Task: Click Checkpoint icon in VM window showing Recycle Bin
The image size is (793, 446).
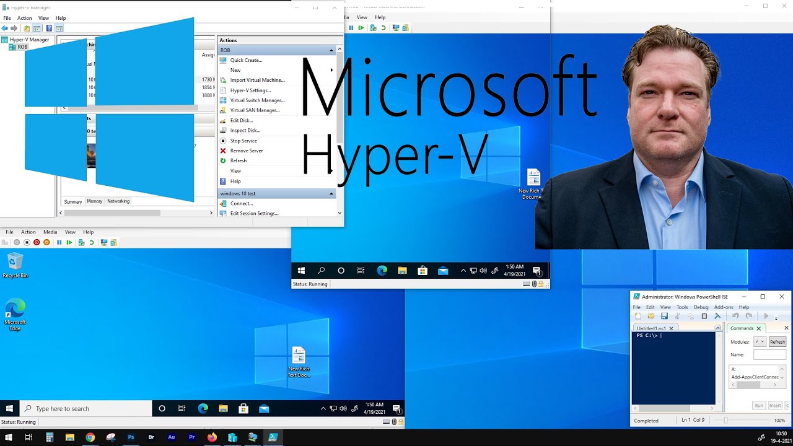Action: tap(81, 242)
